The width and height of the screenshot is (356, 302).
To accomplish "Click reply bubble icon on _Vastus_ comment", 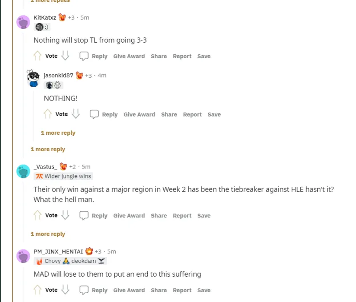I will pyautogui.click(x=84, y=215).
